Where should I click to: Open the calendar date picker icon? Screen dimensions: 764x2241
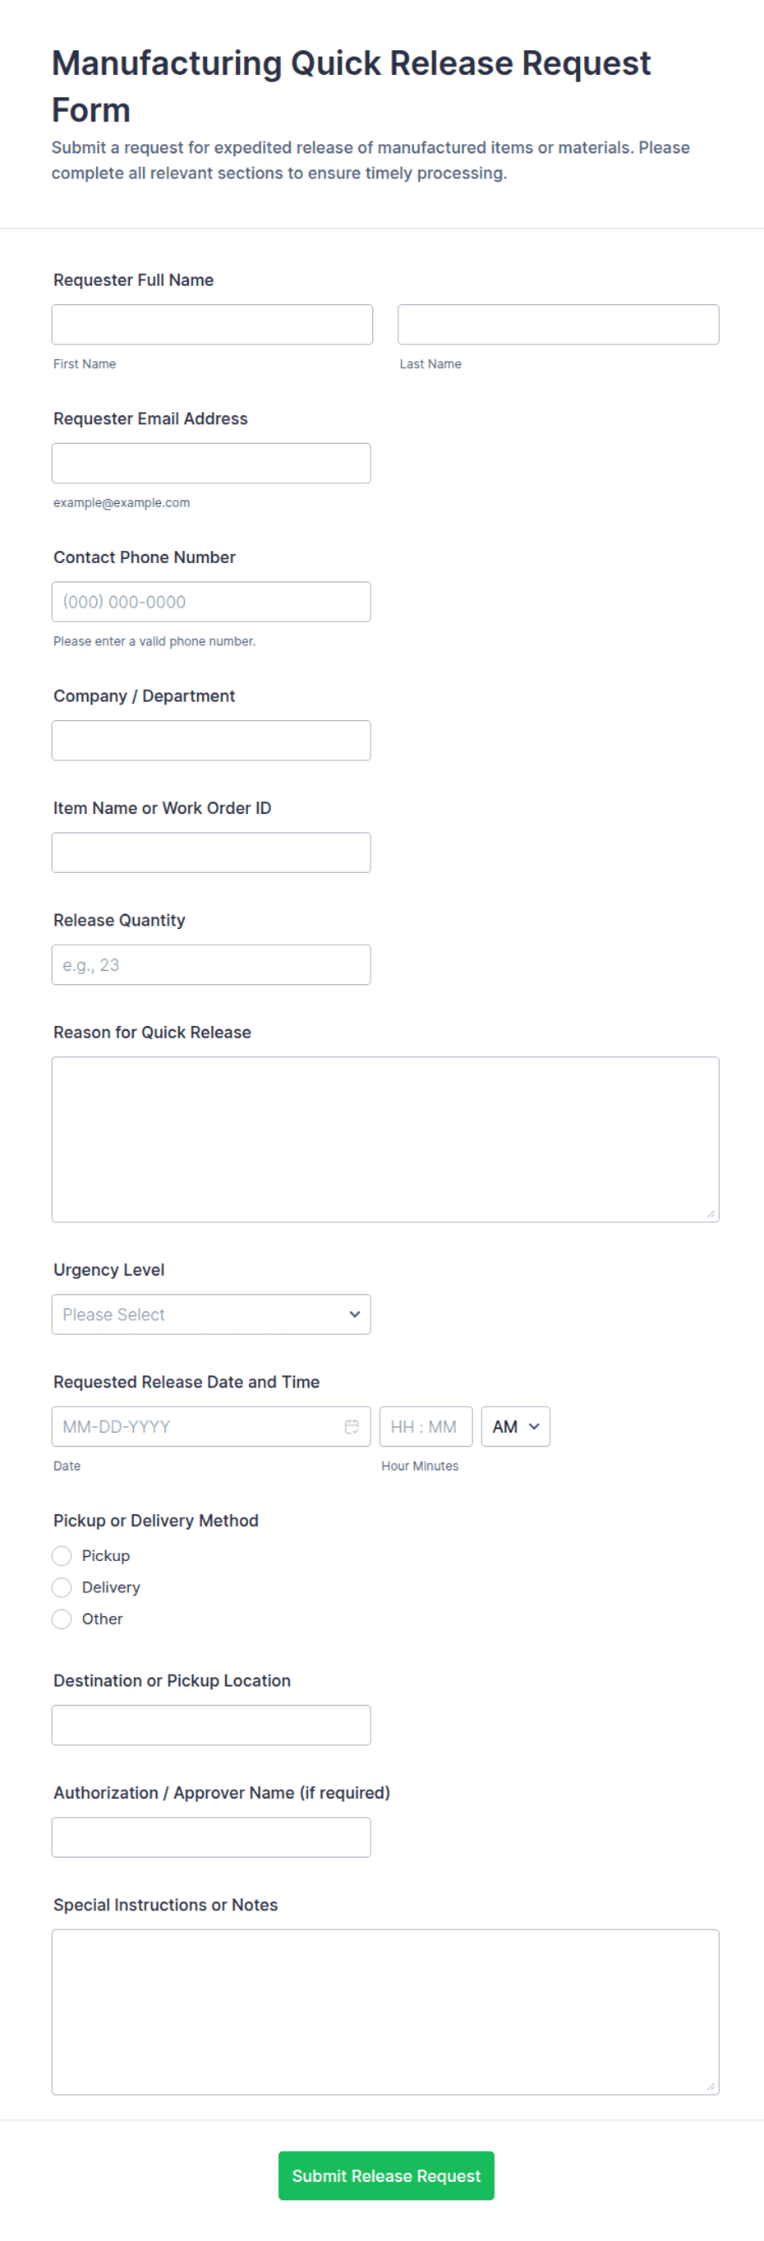point(351,1425)
